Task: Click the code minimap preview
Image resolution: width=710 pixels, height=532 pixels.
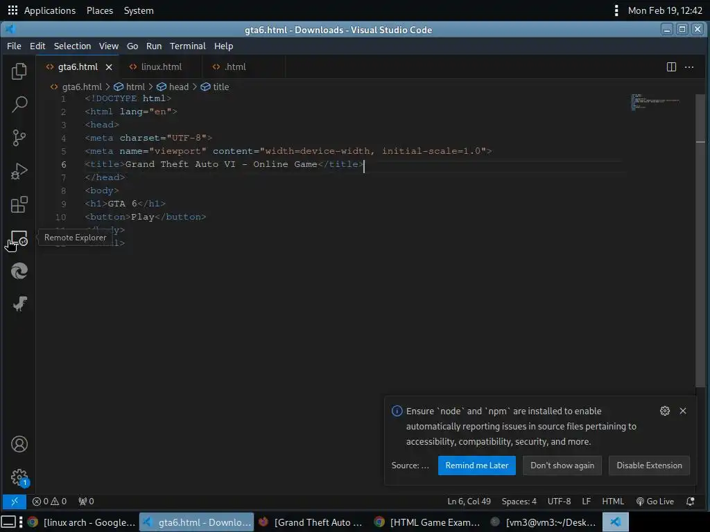Action: pyautogui.click(x=655, y=102)
